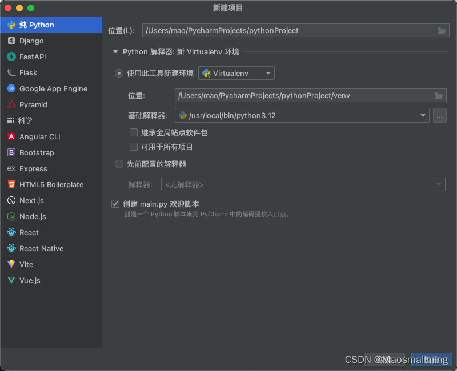Image resolution: width=457 pixels, height=371 pixels.
Task: Click the Pyramid framework icon
Action: [11, 104]
